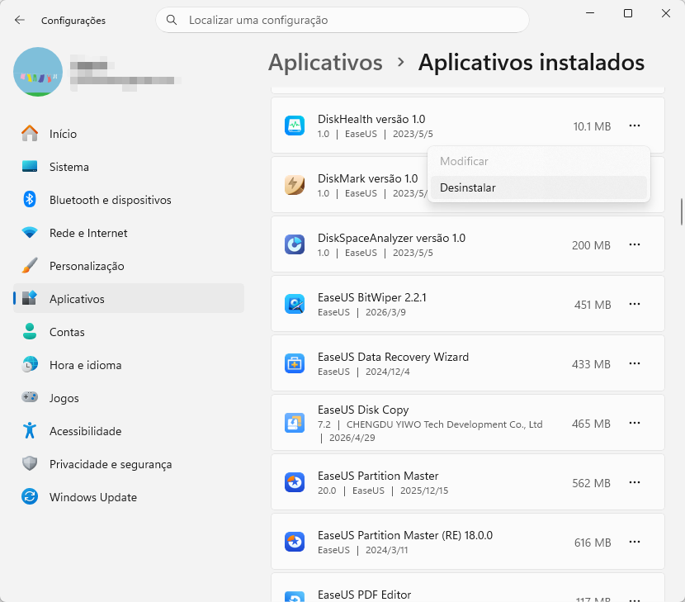Open Início from the sidebar
This screenshot has width=685, height=602.
[x=129, y=134]
